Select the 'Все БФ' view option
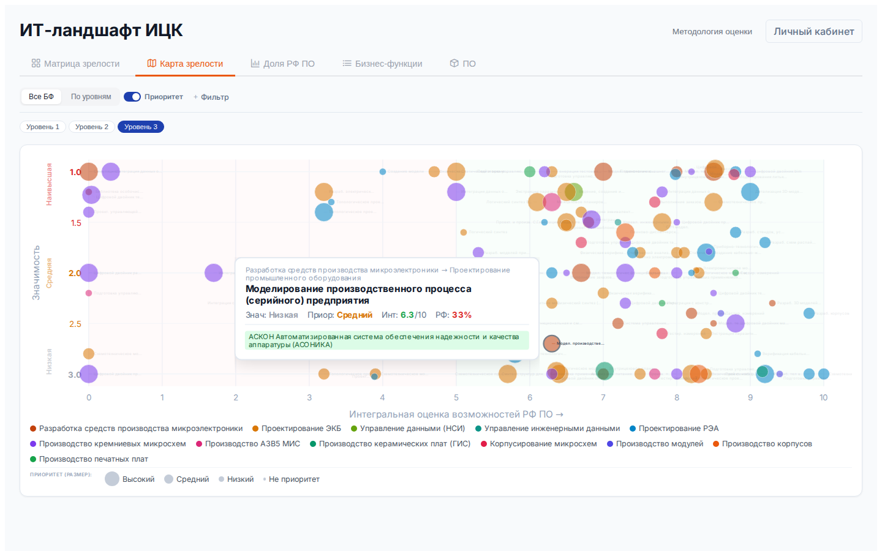This screenshot has height=551, width=882. 41,97
